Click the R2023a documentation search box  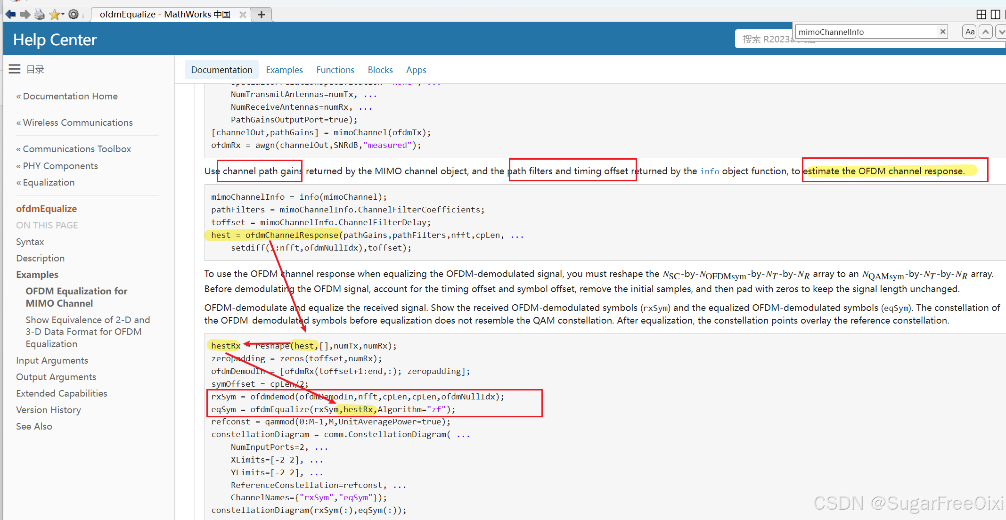[x=763, y=40]
